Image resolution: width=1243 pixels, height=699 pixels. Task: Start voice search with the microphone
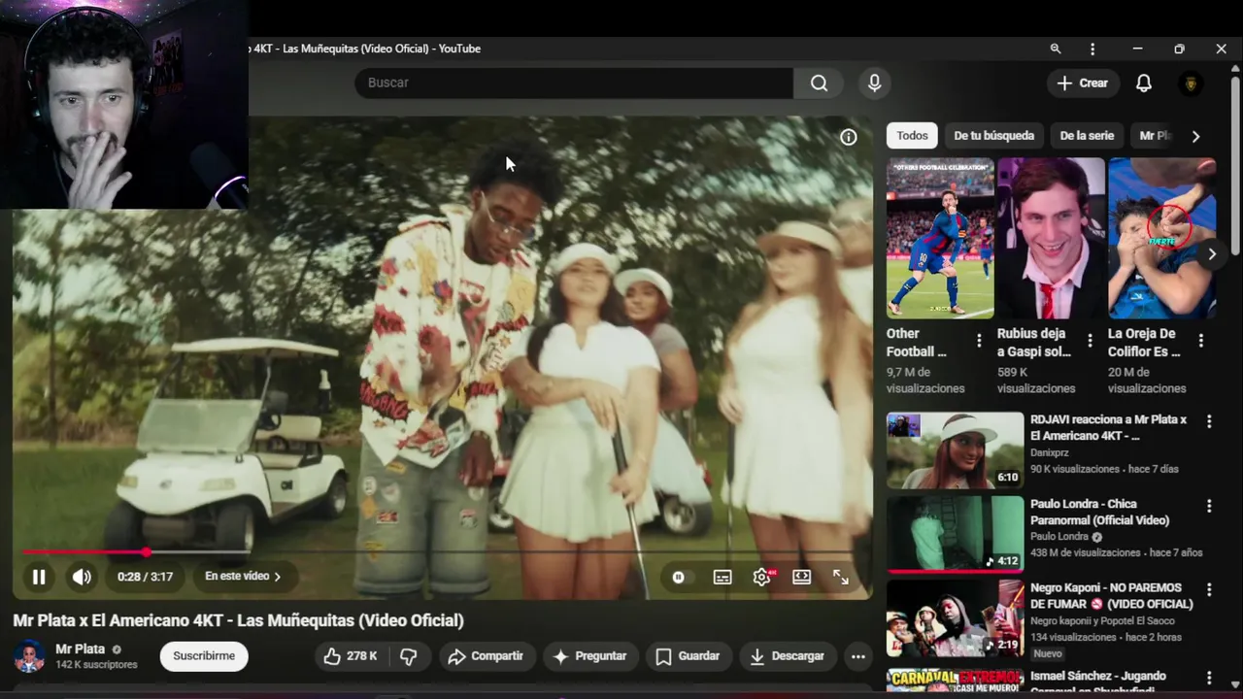pos(874,83)
